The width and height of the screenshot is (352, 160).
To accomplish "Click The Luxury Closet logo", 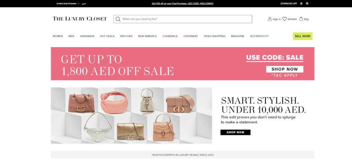I will [x=80, y=19].
